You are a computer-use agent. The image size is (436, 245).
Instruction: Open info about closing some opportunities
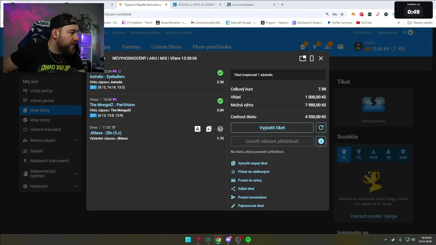[x=321, y=141]
